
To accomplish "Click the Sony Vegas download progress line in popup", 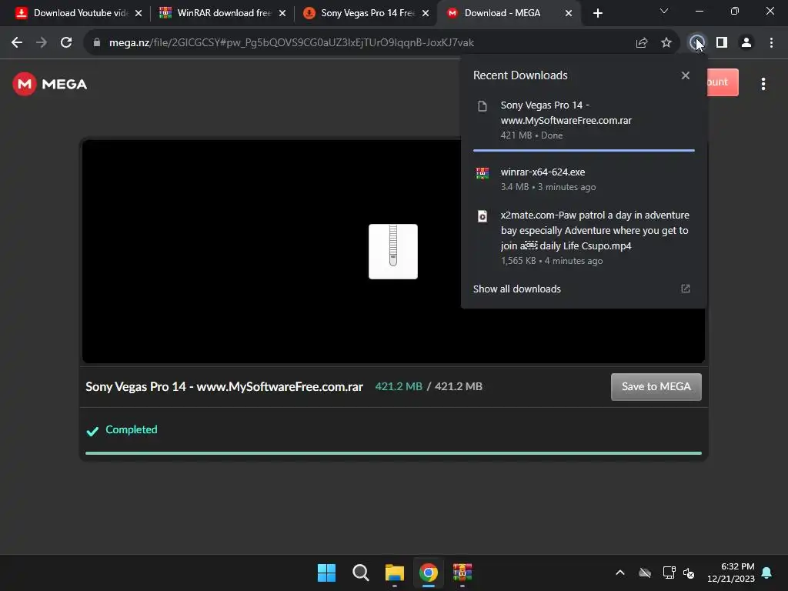I will (583, 150).
